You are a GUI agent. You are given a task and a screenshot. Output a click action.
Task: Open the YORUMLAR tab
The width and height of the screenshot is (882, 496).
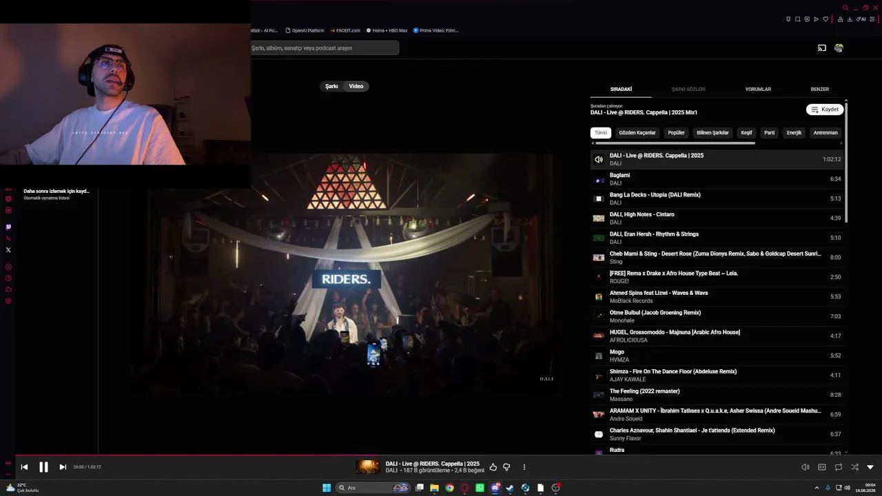click(758, 89)
